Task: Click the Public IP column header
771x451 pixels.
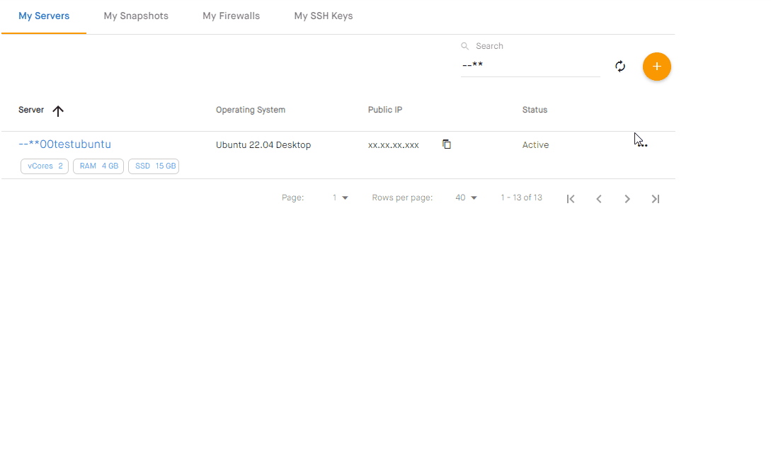Action: click(385, 110)
